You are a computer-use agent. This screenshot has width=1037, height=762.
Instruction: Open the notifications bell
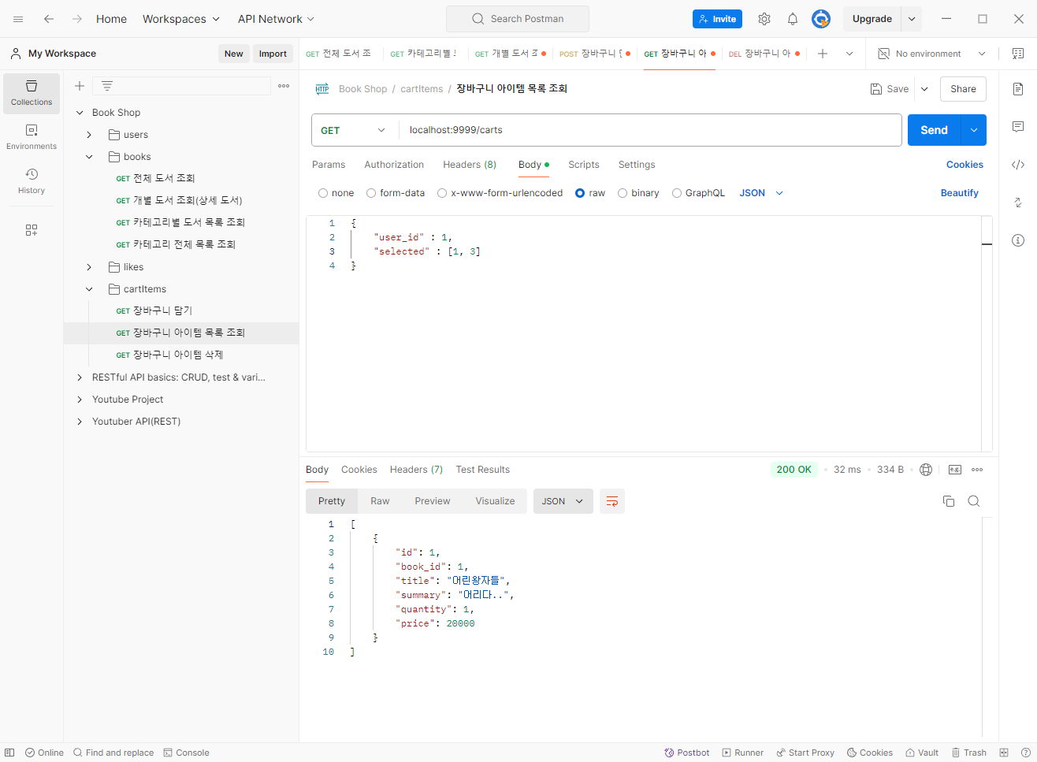point(793,19)
